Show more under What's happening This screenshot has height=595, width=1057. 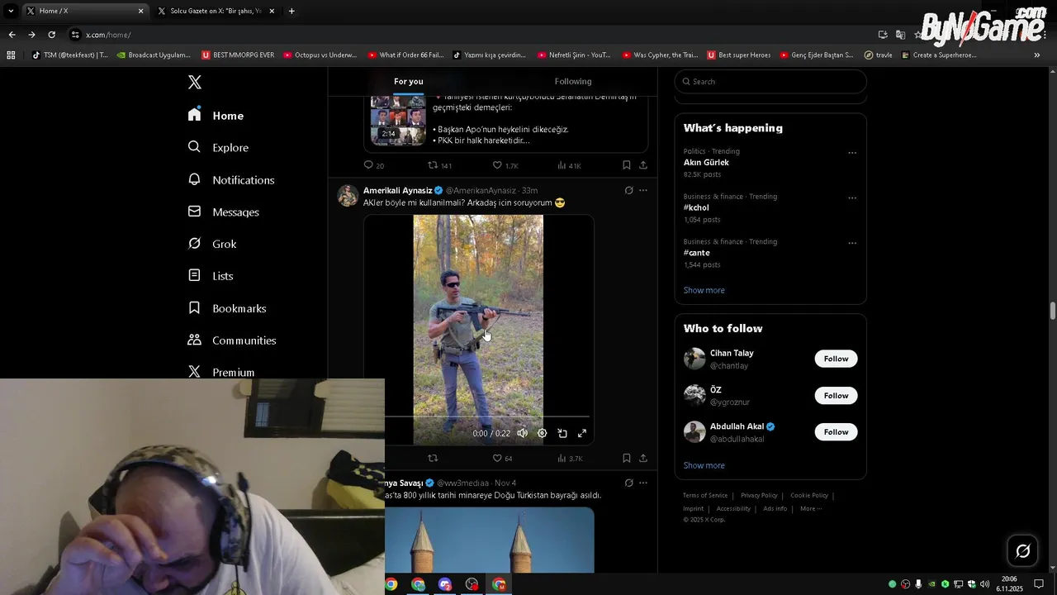(x=704, y=290)
